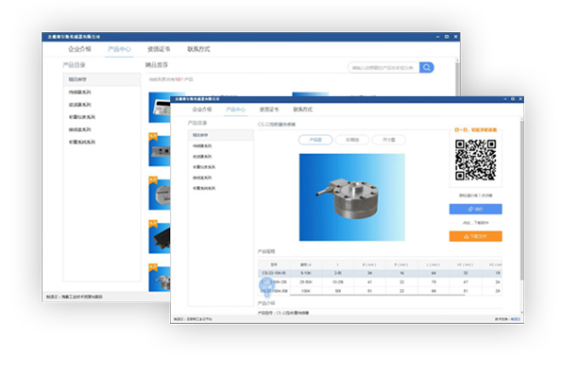Switch to the 尺寸图 dimension drawing pill
The width and height of the screenshot is (562, 374).
tap(389, 140)
